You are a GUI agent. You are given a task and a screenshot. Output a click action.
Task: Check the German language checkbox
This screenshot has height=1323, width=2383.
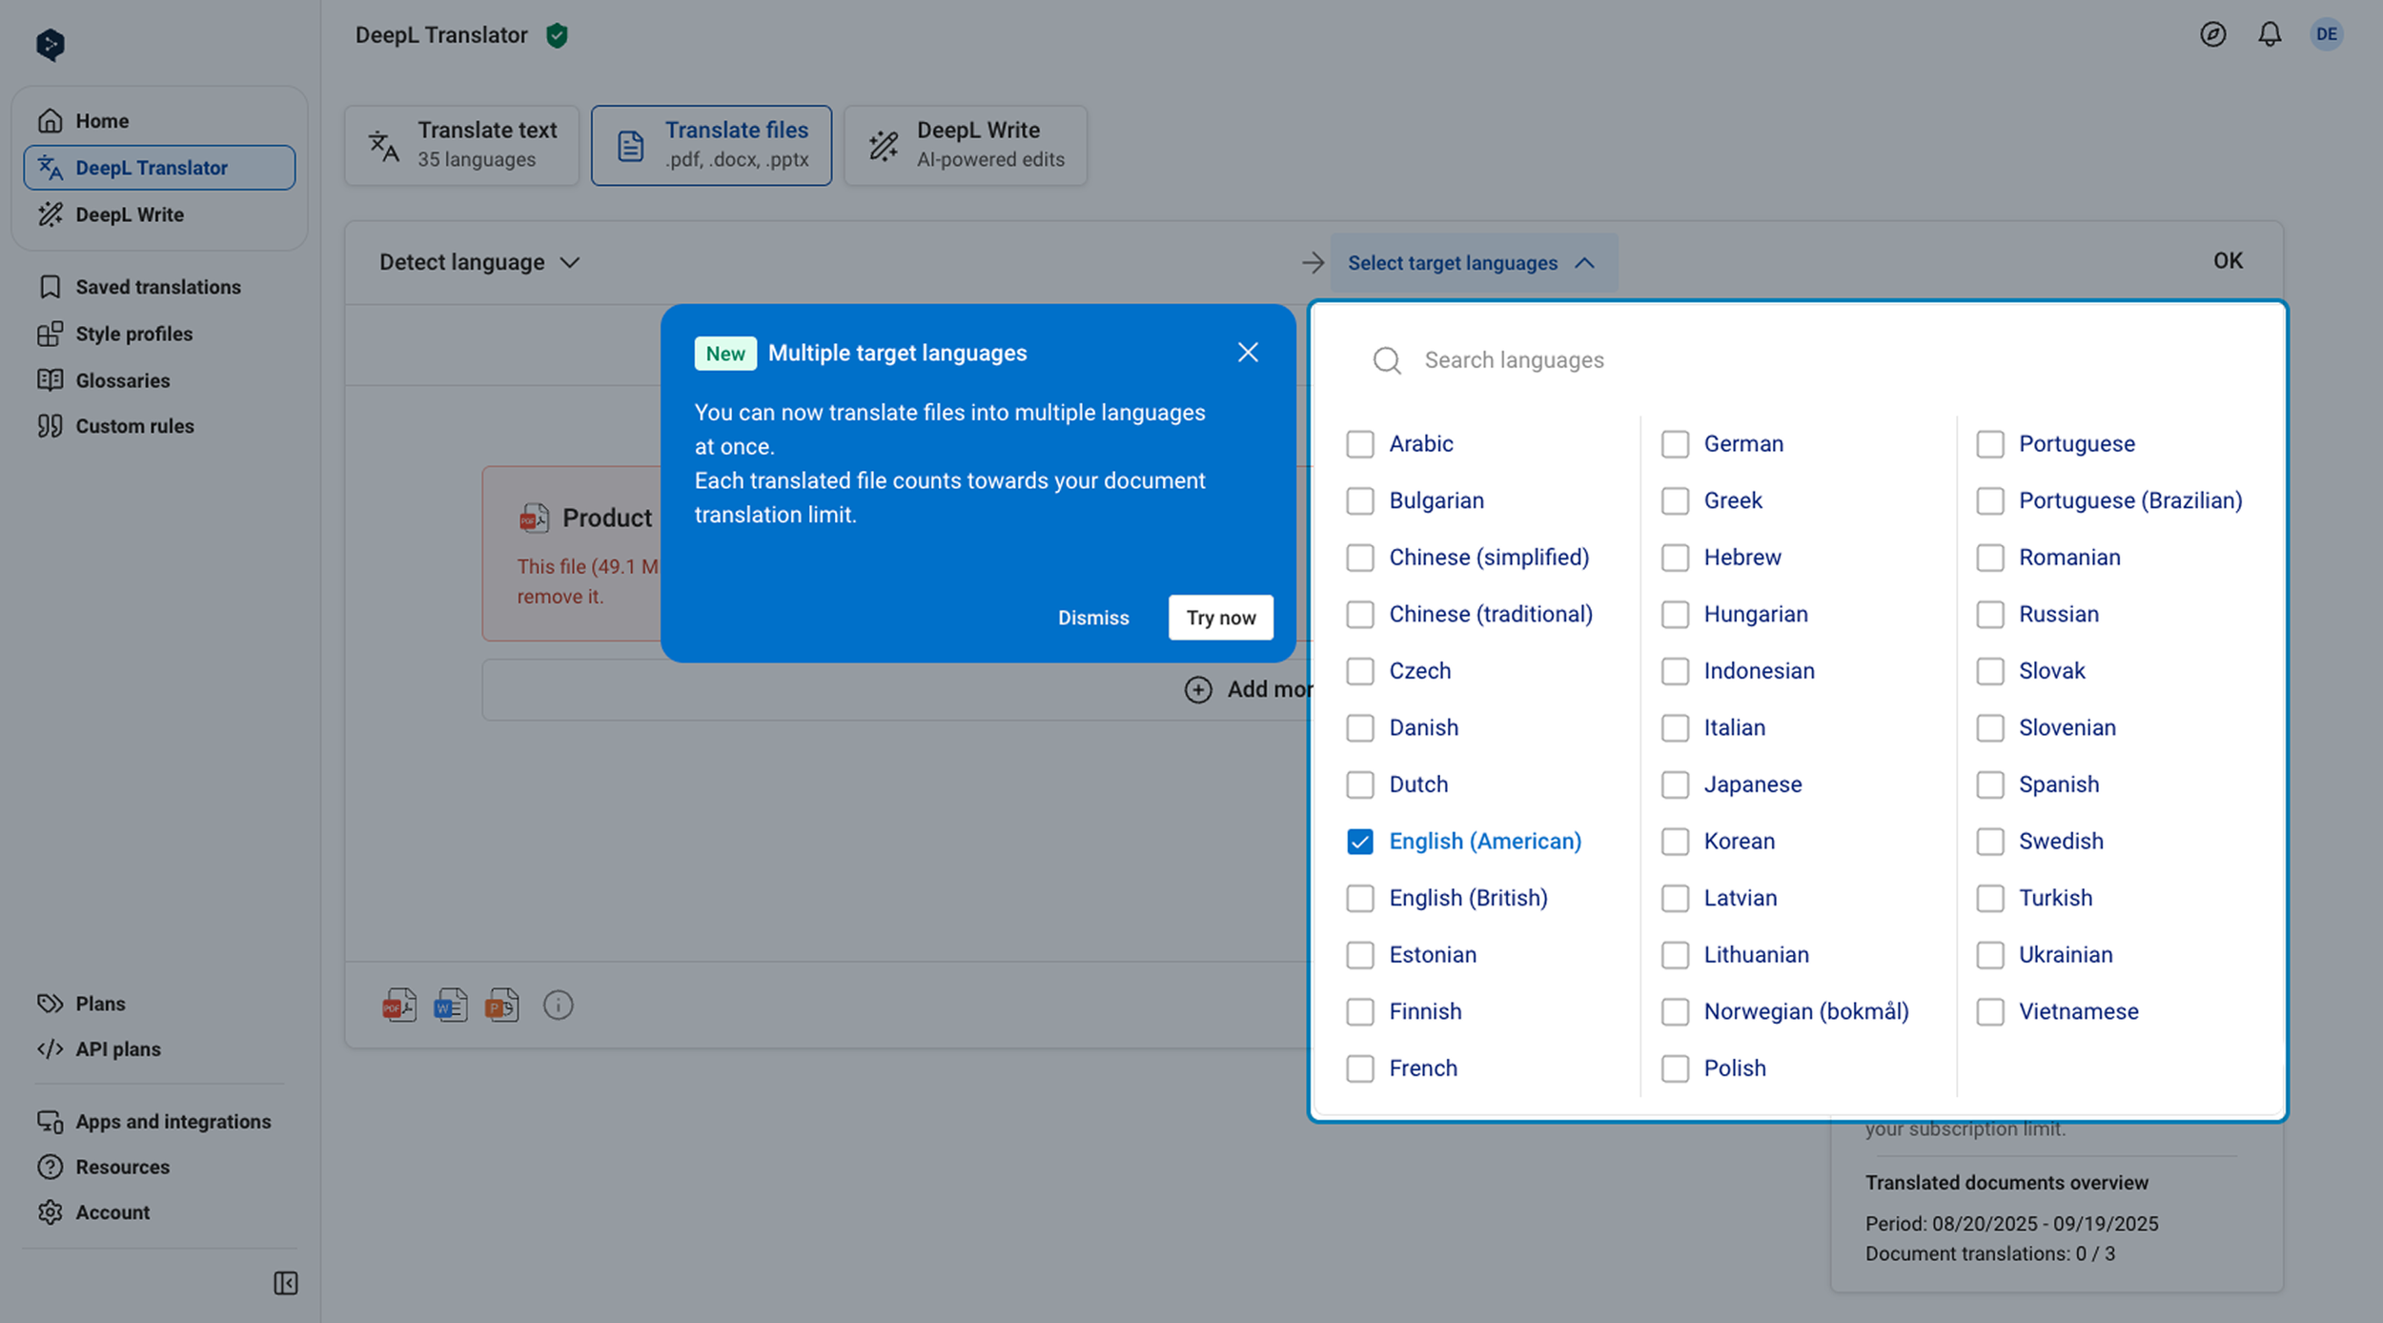pyautogui.click(x=1674, y=444)
